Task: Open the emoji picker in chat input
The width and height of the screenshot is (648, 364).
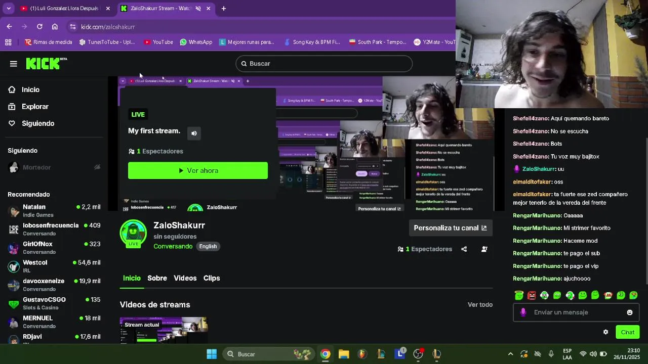Action: click(630, 312)
